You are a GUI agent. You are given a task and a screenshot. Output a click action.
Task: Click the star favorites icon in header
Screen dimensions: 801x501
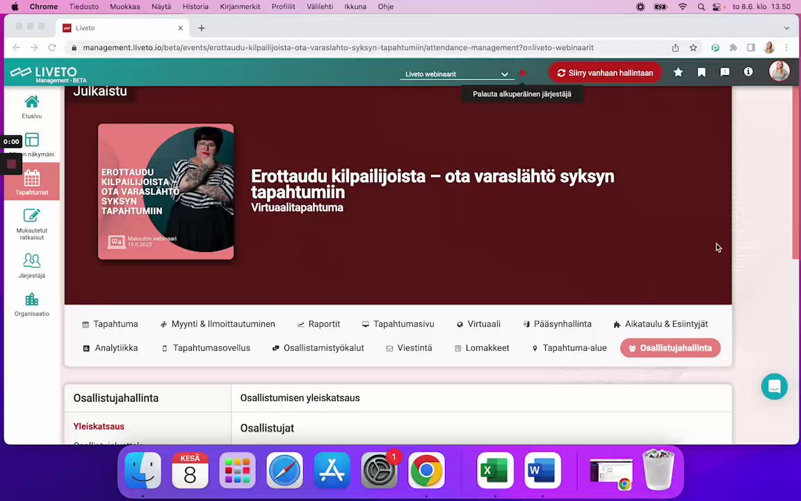click(x=678, y=72)
